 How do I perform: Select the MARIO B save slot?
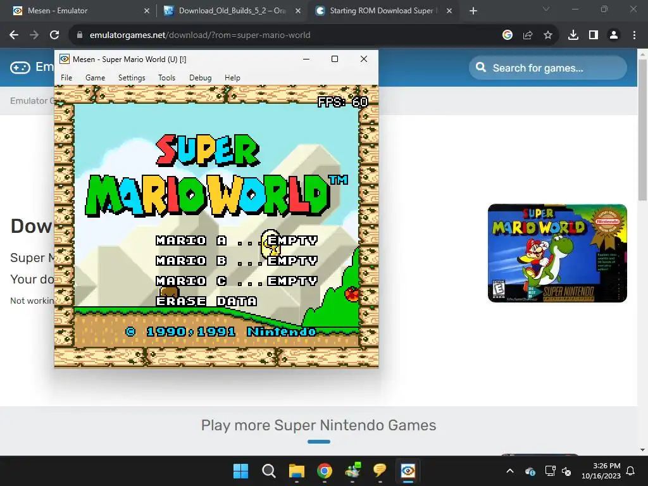237,260
